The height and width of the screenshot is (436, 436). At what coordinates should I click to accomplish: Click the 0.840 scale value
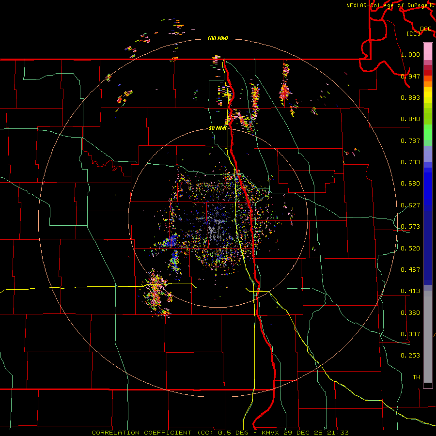click(x=410, y=119)
